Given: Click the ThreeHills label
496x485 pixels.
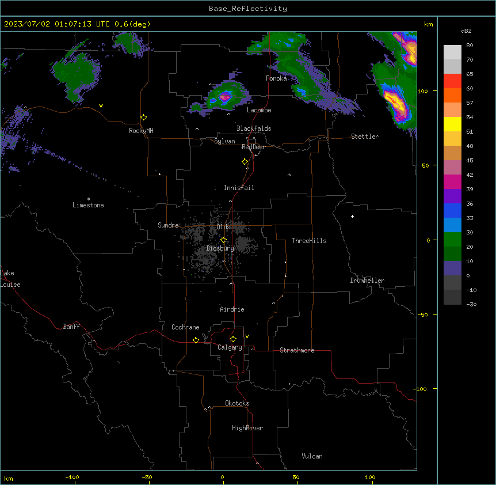Looking at the screenshot, I should click(309, 241).
